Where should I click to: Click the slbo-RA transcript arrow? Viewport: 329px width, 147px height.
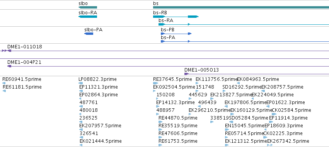pos(88,16)
